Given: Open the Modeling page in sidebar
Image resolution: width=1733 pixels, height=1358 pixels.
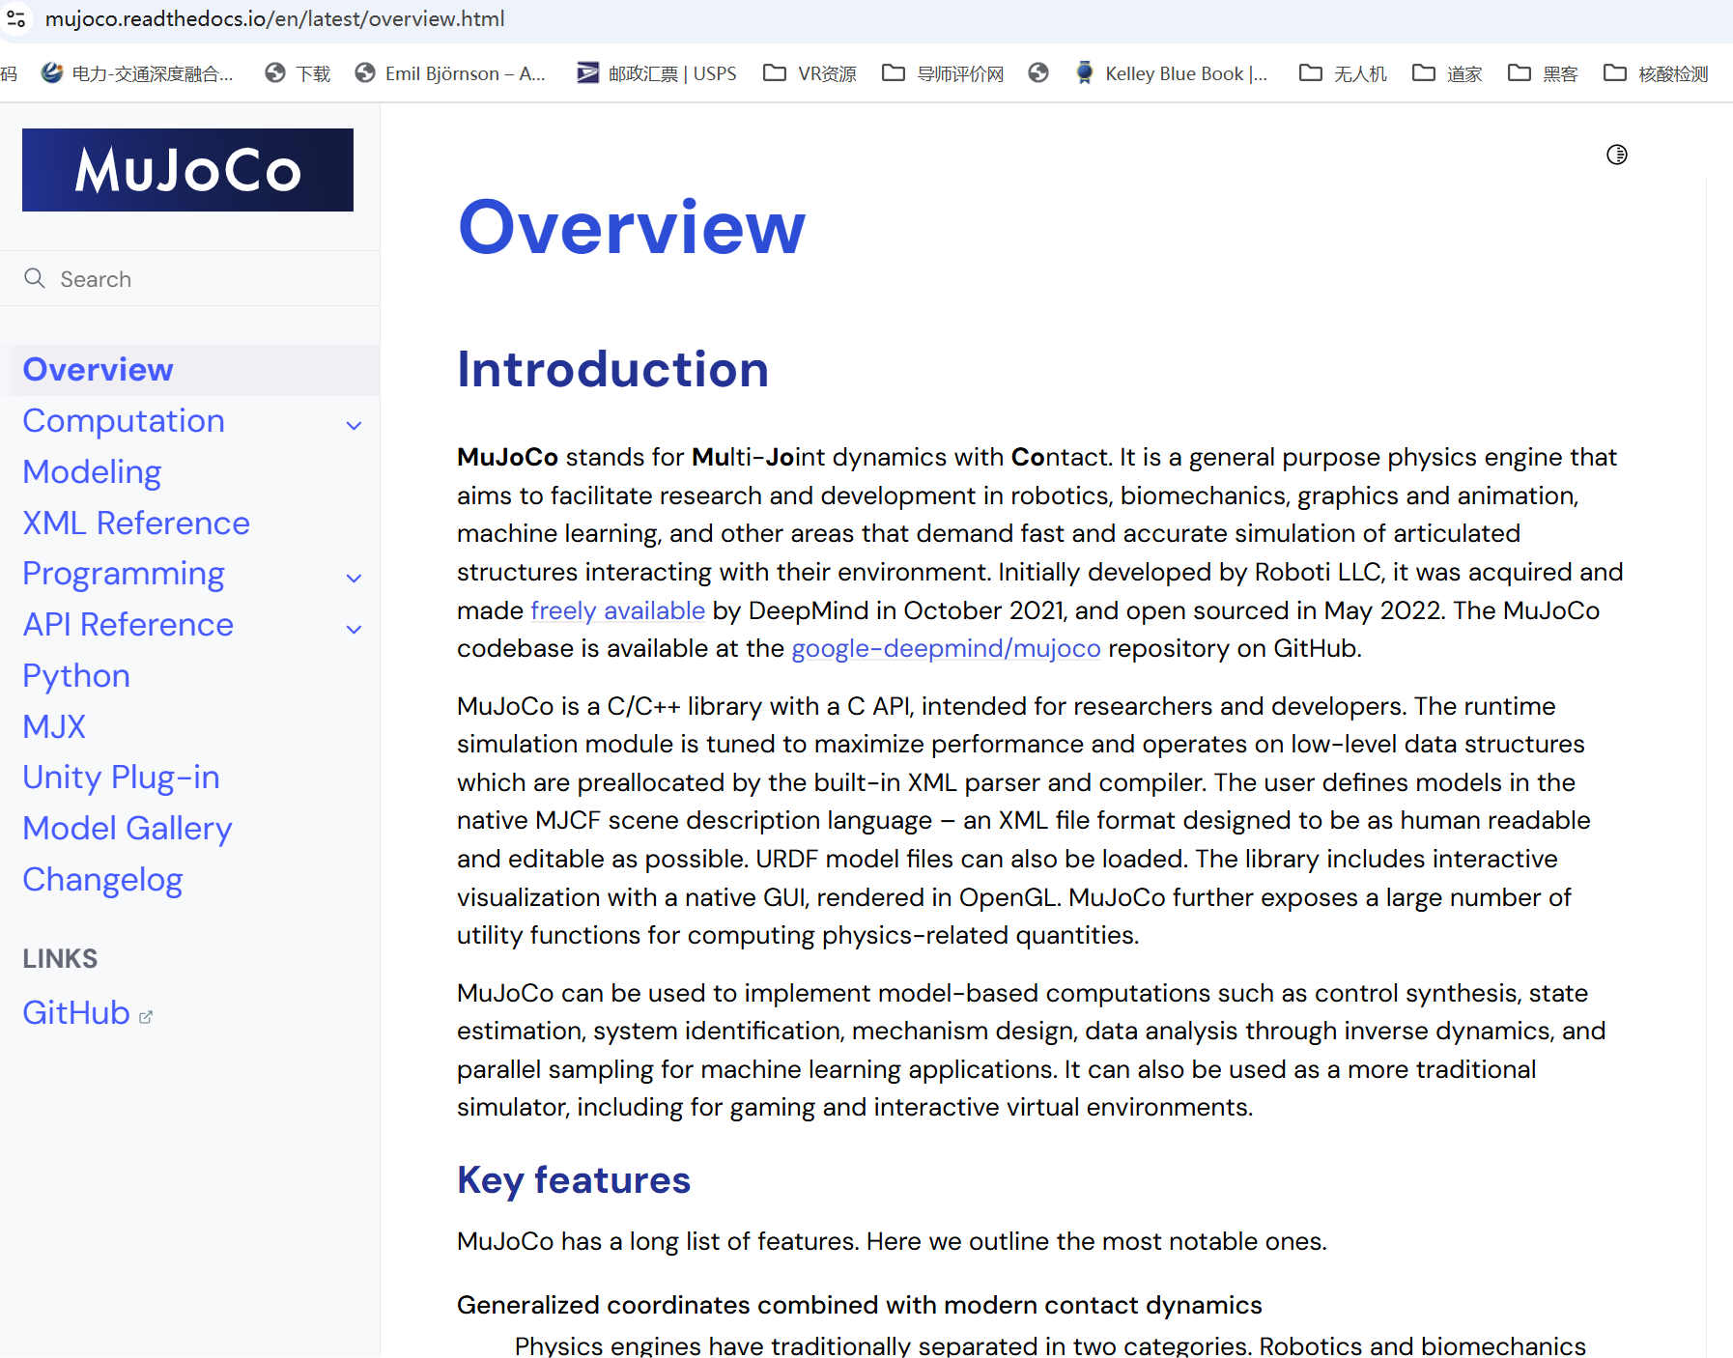Looking at the screenshot, I should [92, 472].
